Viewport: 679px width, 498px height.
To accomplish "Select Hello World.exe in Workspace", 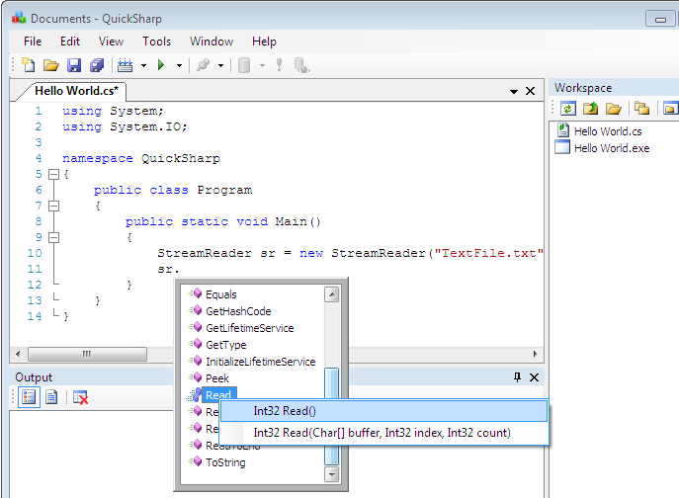I will (611, 148).
